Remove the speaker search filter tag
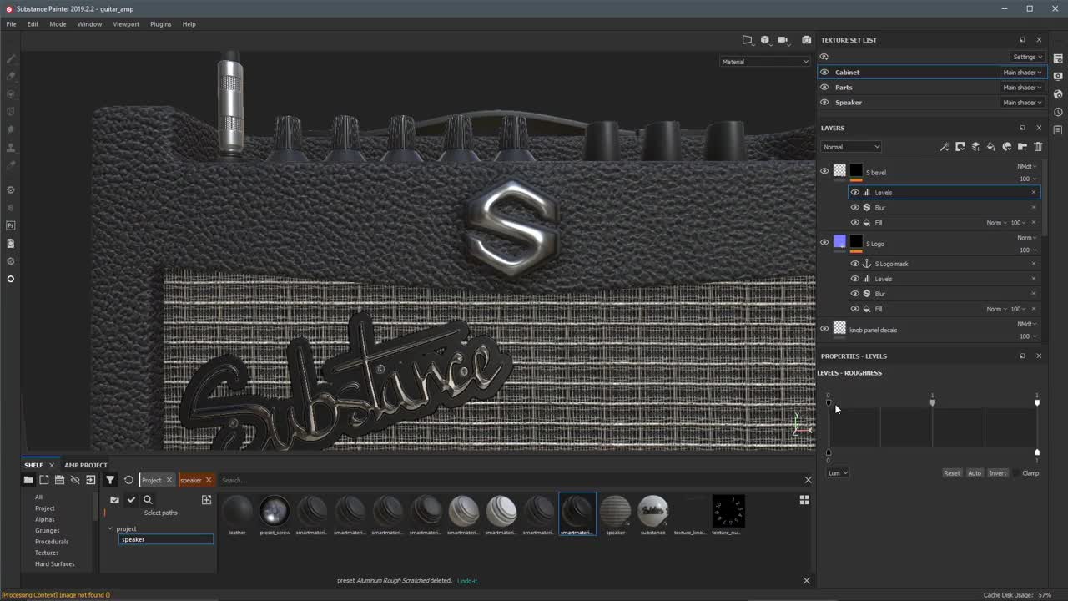Viewport: 1068px width, 601px height. [209, 480]
